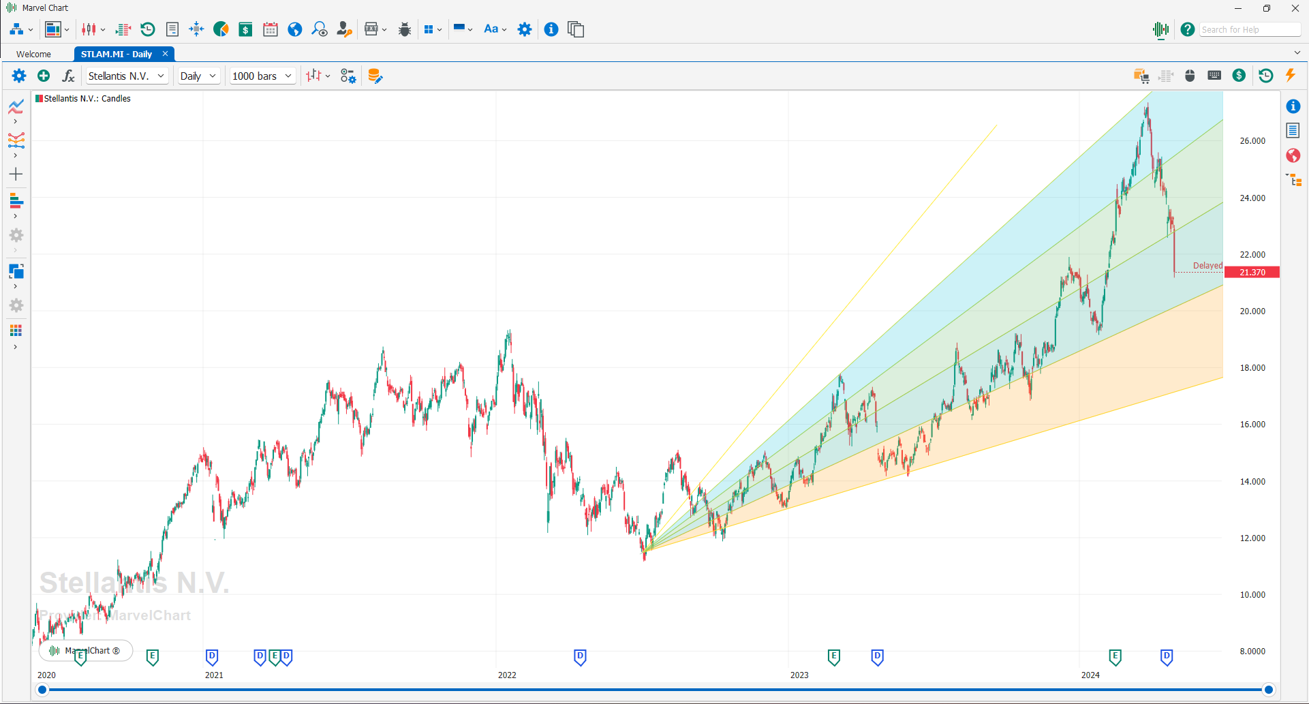Close the STLAM.MI - Daily tab
1309x704 pixels.
coord(165,54)
